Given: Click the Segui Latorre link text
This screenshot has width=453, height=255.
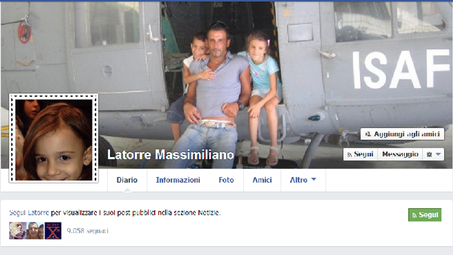Looking at the screenshot, I should [x=29, y=213].
